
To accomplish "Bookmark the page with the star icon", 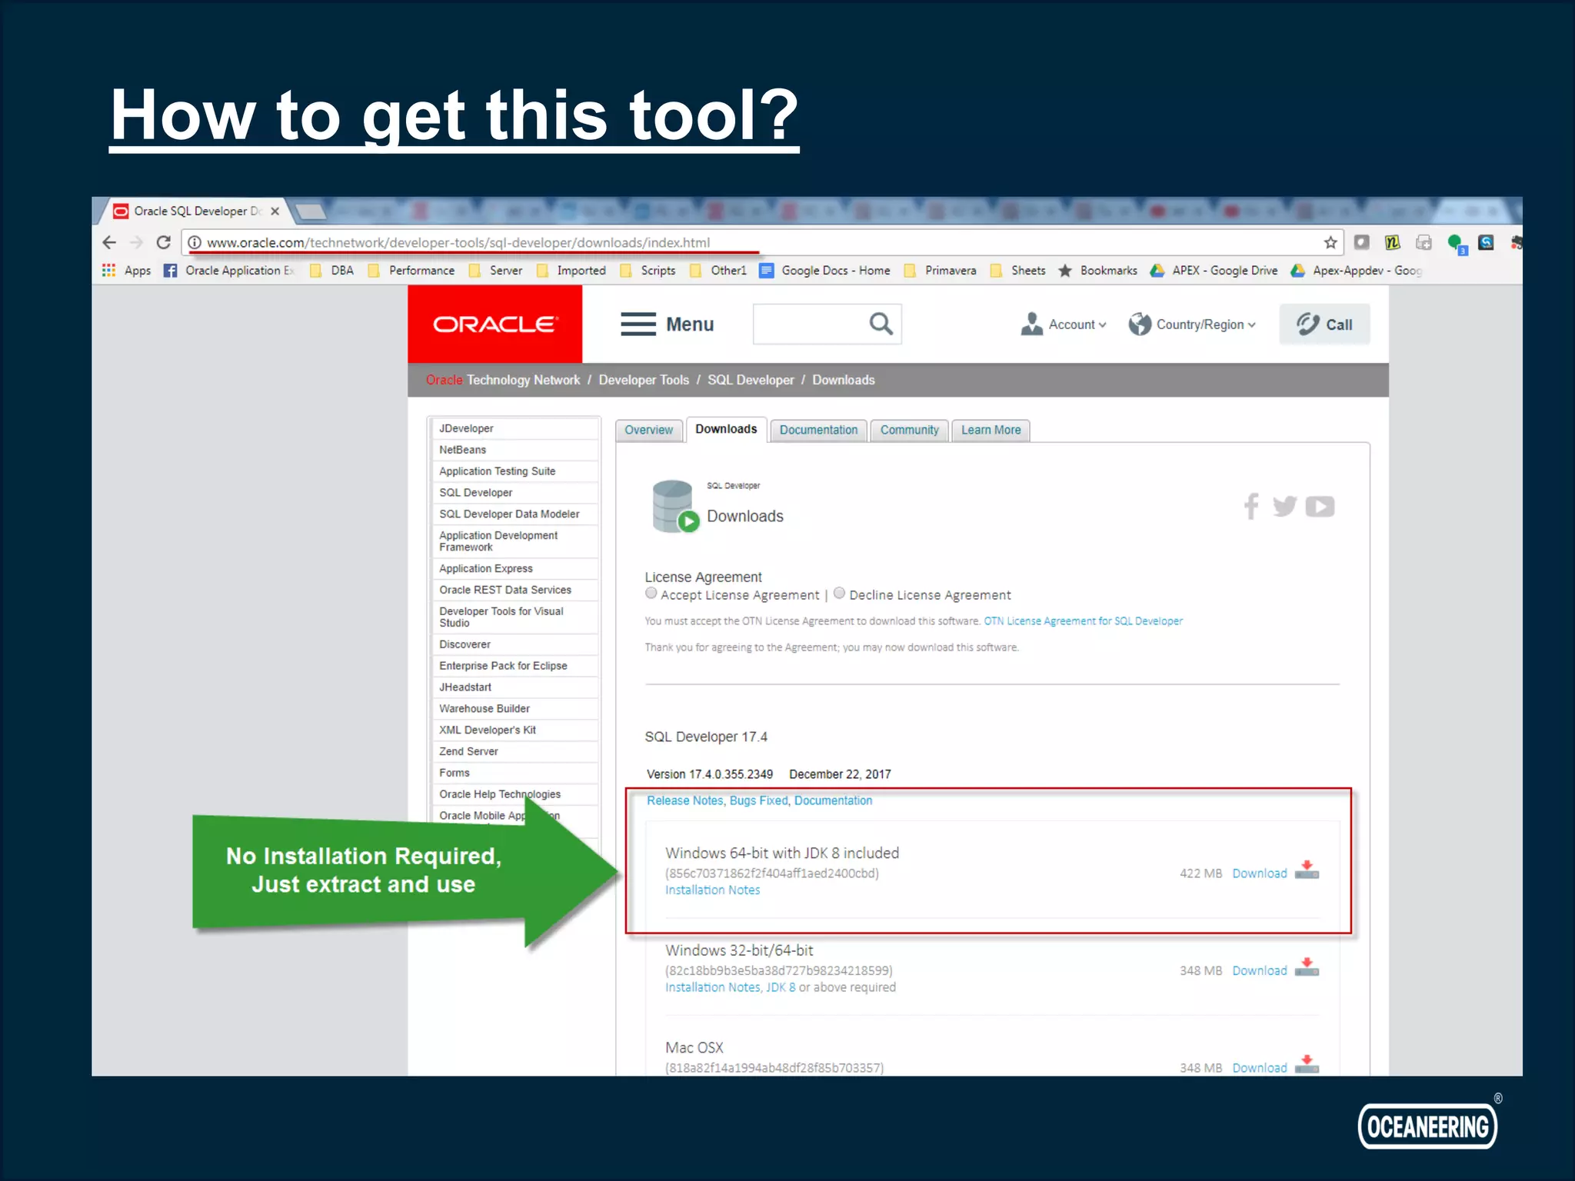I will 1330,243.
